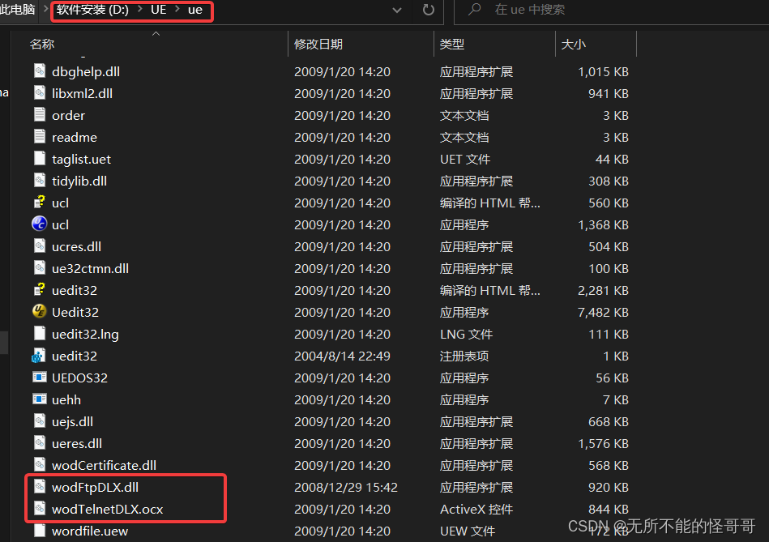Select the Uedit32 application icon
The height and width of the screenshot is (542, 769).
coord(39,311)
